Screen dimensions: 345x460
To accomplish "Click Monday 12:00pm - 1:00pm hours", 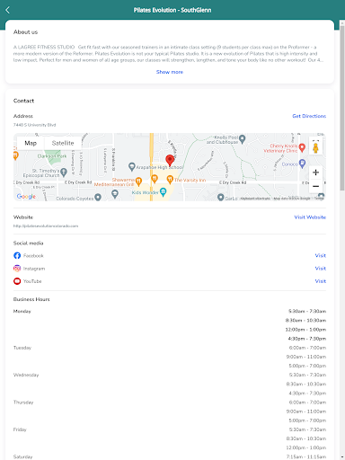I will [305, 330].
